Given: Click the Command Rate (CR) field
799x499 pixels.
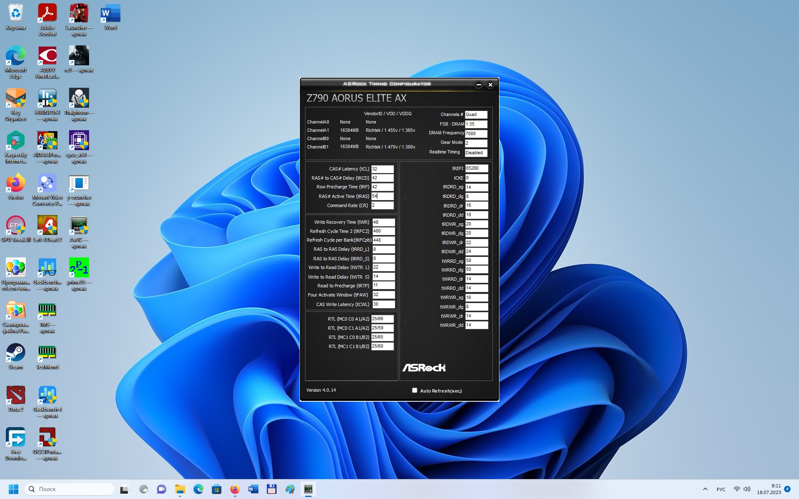Looking at the screenshot, I should [x=382, y=205].
